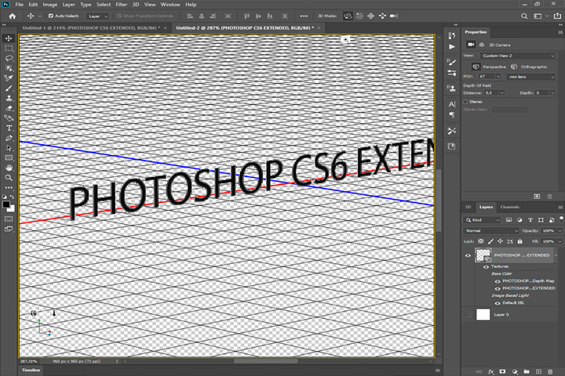Select Orbit the 3D Camera mode
Image resolution: width=565 pixels, height=376 pixels.
(x=348, y=16)
